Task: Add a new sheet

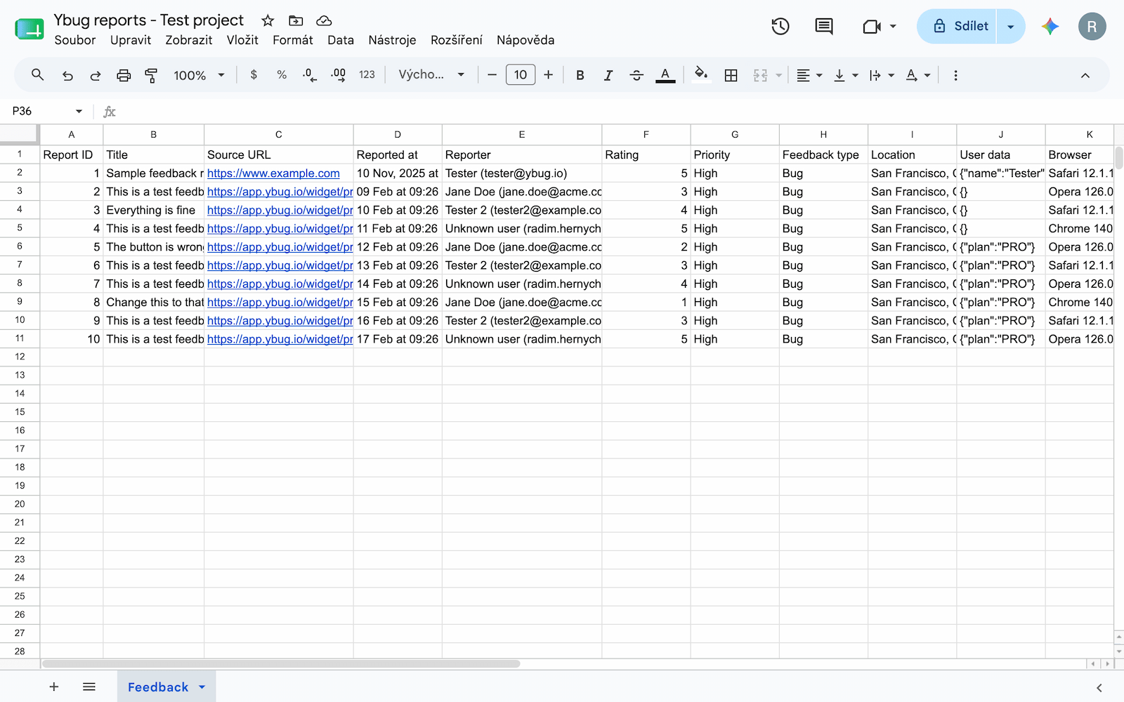Action: (x=54, y=687)
